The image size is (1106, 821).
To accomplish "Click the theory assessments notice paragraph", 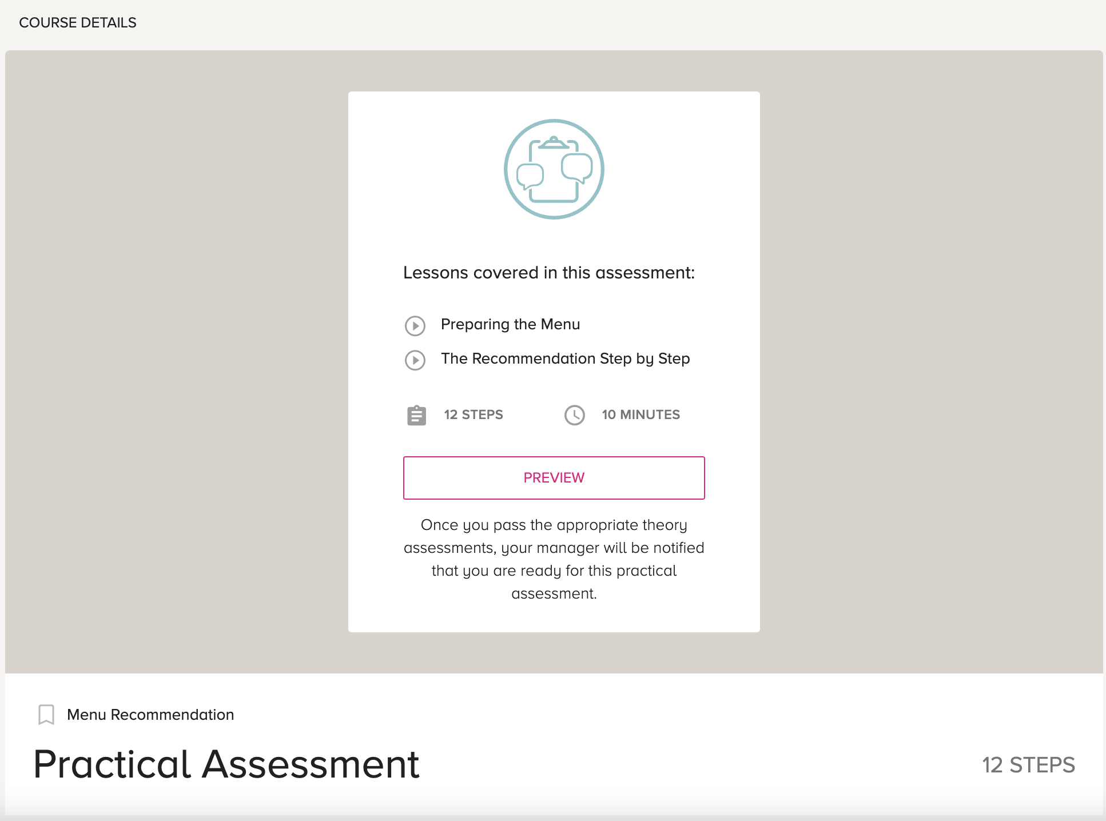I will 554,559.
